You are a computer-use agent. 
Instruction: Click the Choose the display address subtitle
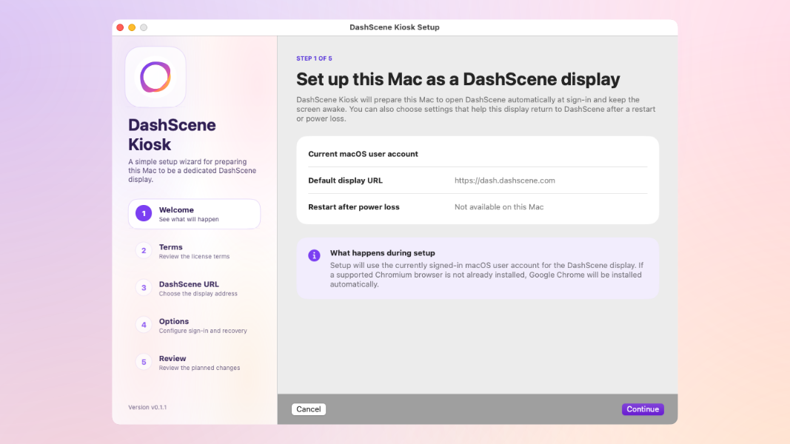(198, 294)
